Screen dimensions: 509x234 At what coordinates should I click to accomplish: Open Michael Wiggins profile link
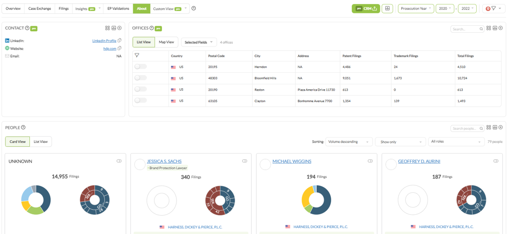[x=292, y=161]
